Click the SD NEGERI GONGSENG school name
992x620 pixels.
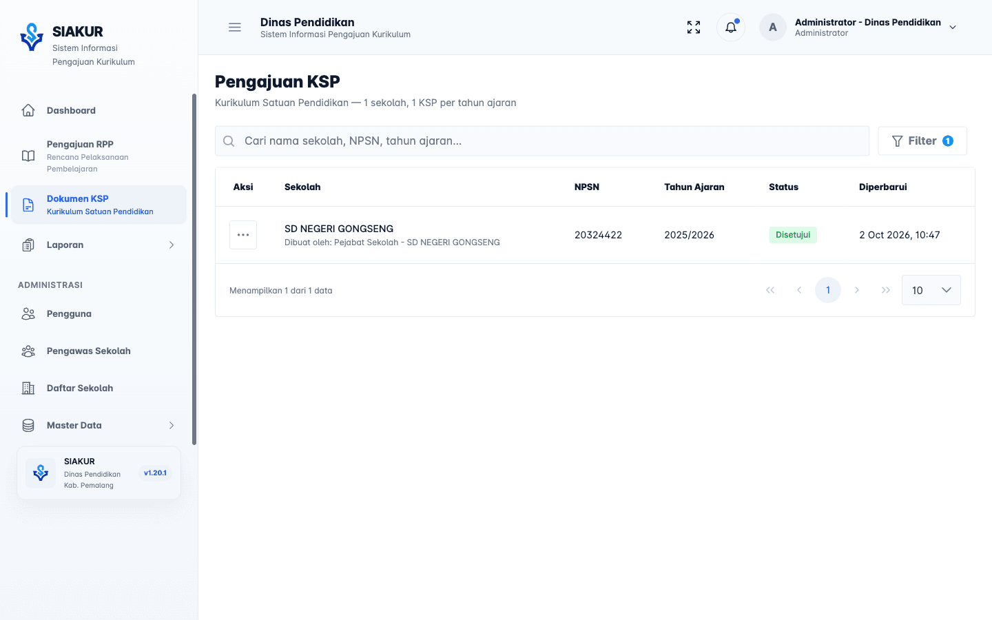coord(339,229)
